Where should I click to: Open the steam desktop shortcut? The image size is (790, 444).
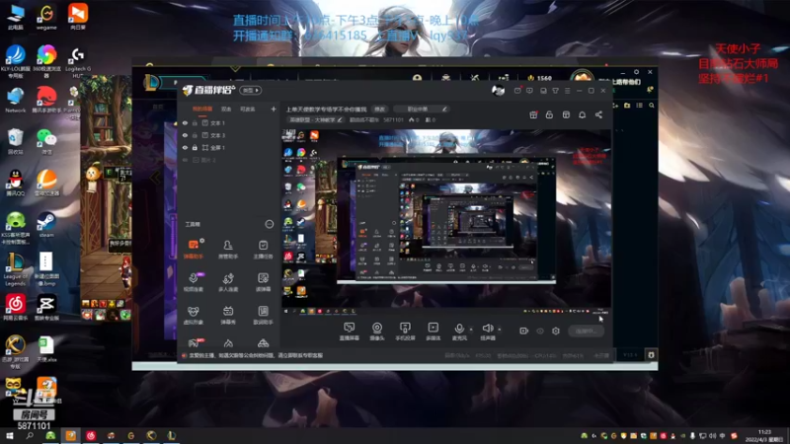coord(46,225)
